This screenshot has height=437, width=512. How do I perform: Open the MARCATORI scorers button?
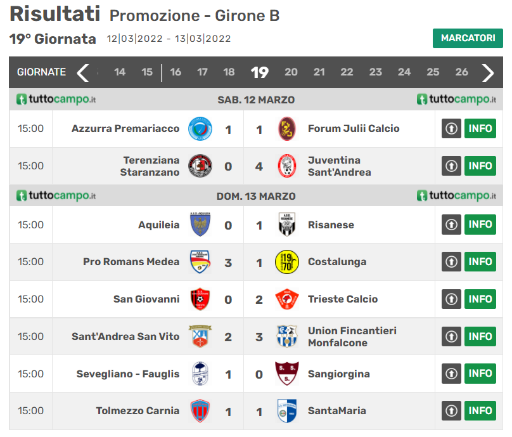tap(468, 38)
